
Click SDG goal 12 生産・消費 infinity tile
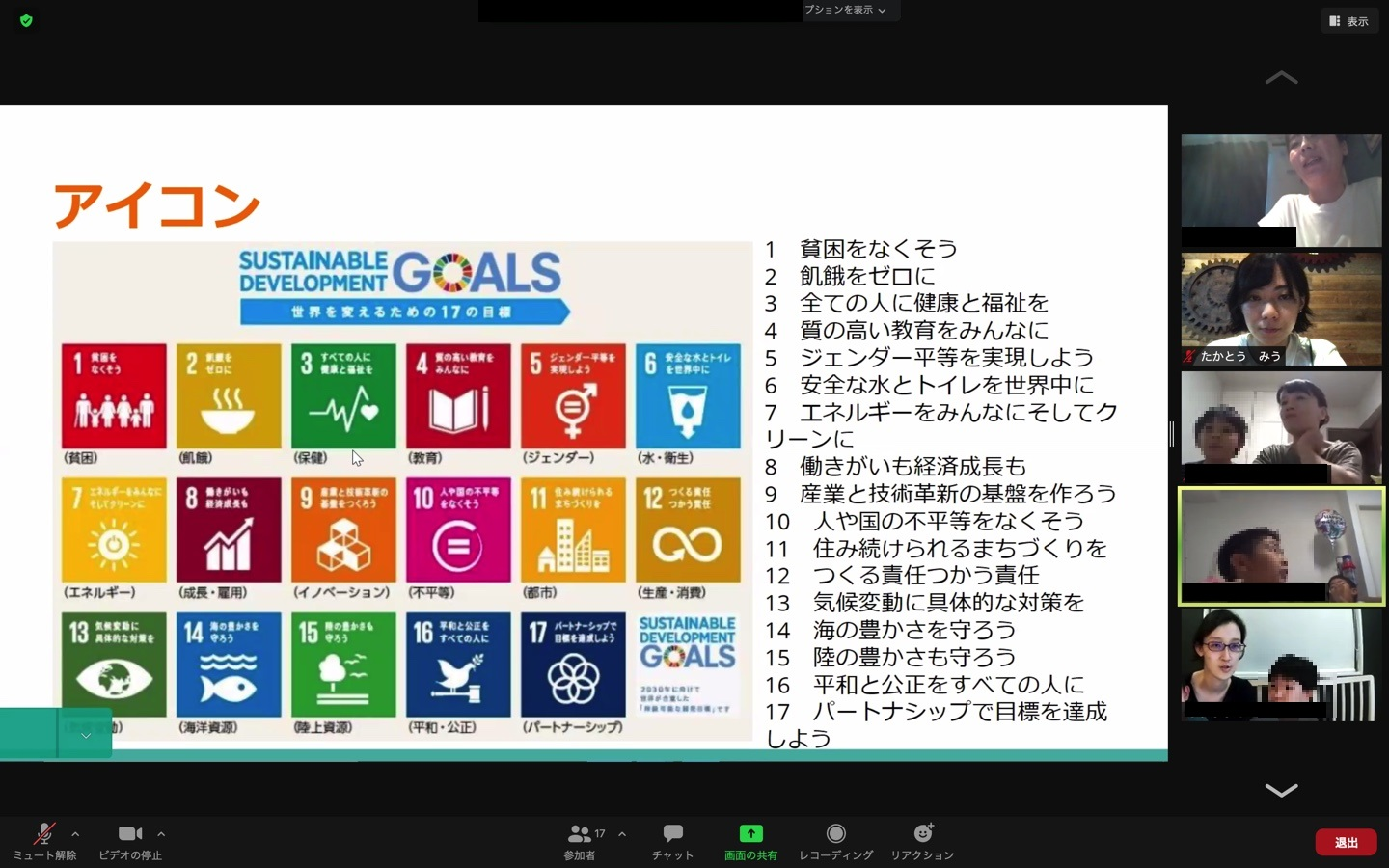coord(688,530)
